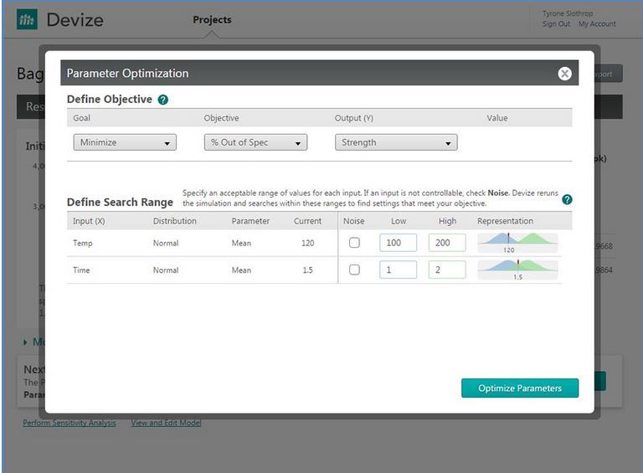Open the Objective dropdown showing % Out of Spec
643x473 pixels.
[255, 142]
